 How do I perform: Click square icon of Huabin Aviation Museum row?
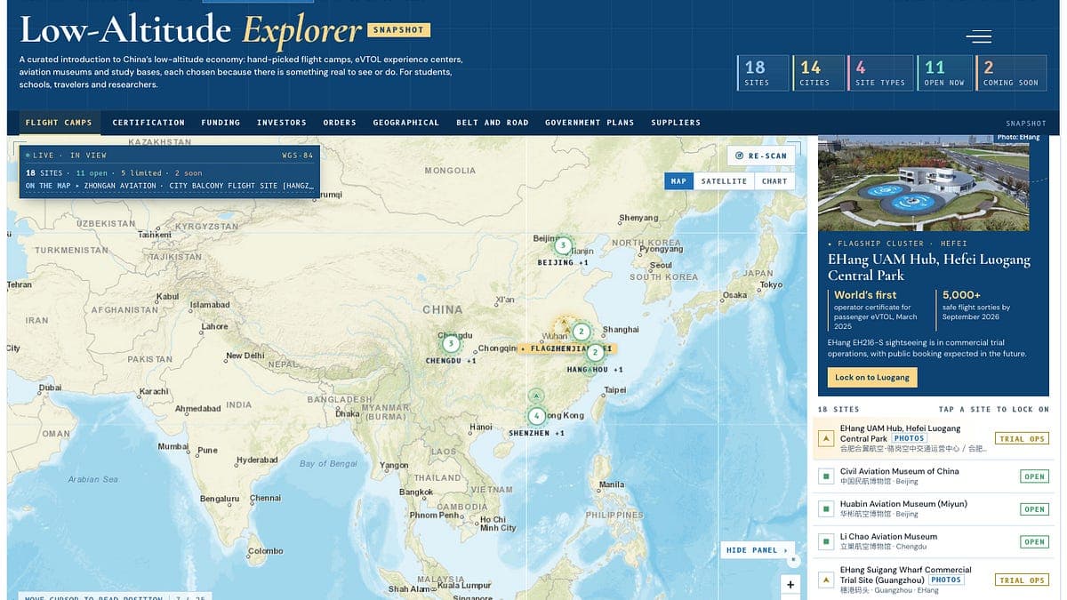pyautogui.click(x=825, y=508)
